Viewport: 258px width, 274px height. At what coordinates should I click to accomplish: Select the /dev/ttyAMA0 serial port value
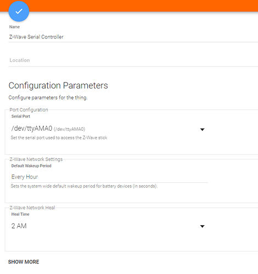pos(48,128)
